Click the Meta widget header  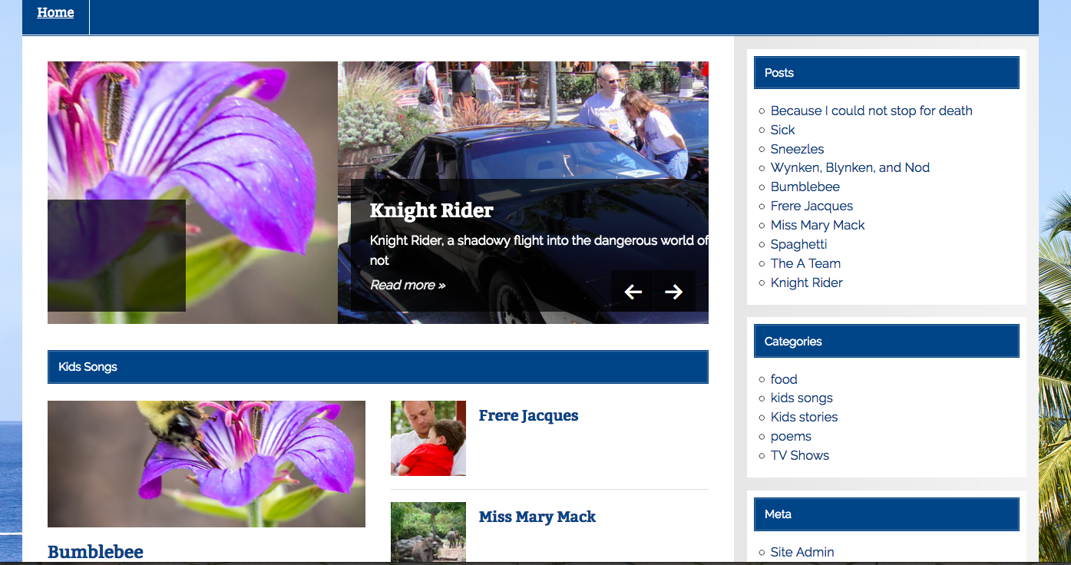[x=887, y=514]
